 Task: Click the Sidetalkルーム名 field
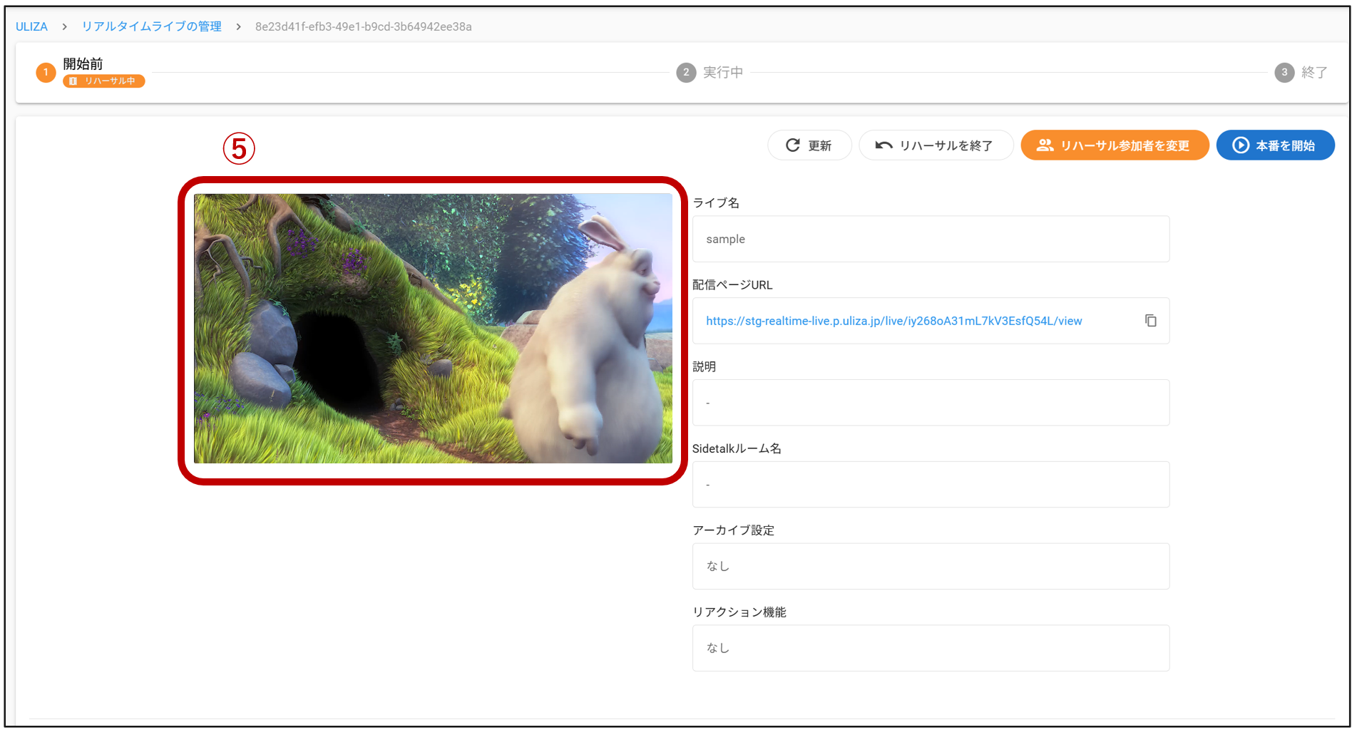pyautogui.click(x=931, y=485)
